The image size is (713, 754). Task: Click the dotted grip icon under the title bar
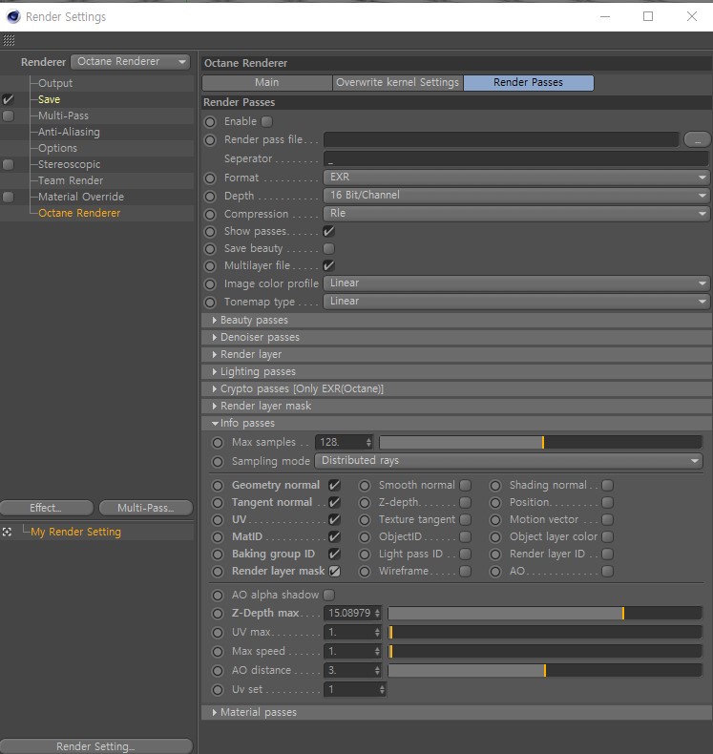point(9,40)
